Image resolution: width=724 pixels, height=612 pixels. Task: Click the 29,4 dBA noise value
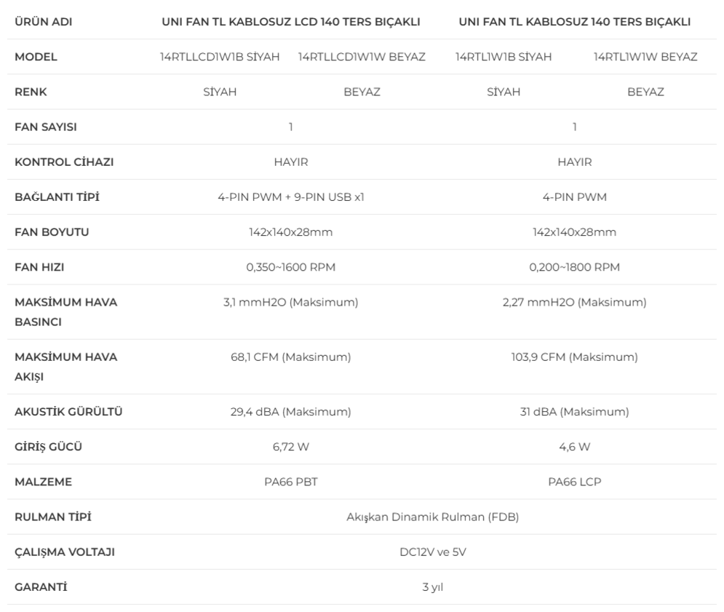click(x=291, y=412)
